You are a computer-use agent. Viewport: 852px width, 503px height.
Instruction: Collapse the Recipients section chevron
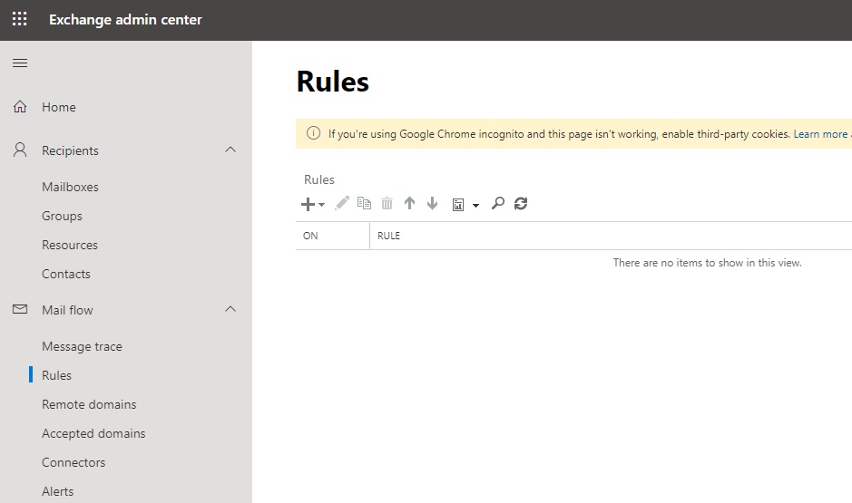point(230,150)
